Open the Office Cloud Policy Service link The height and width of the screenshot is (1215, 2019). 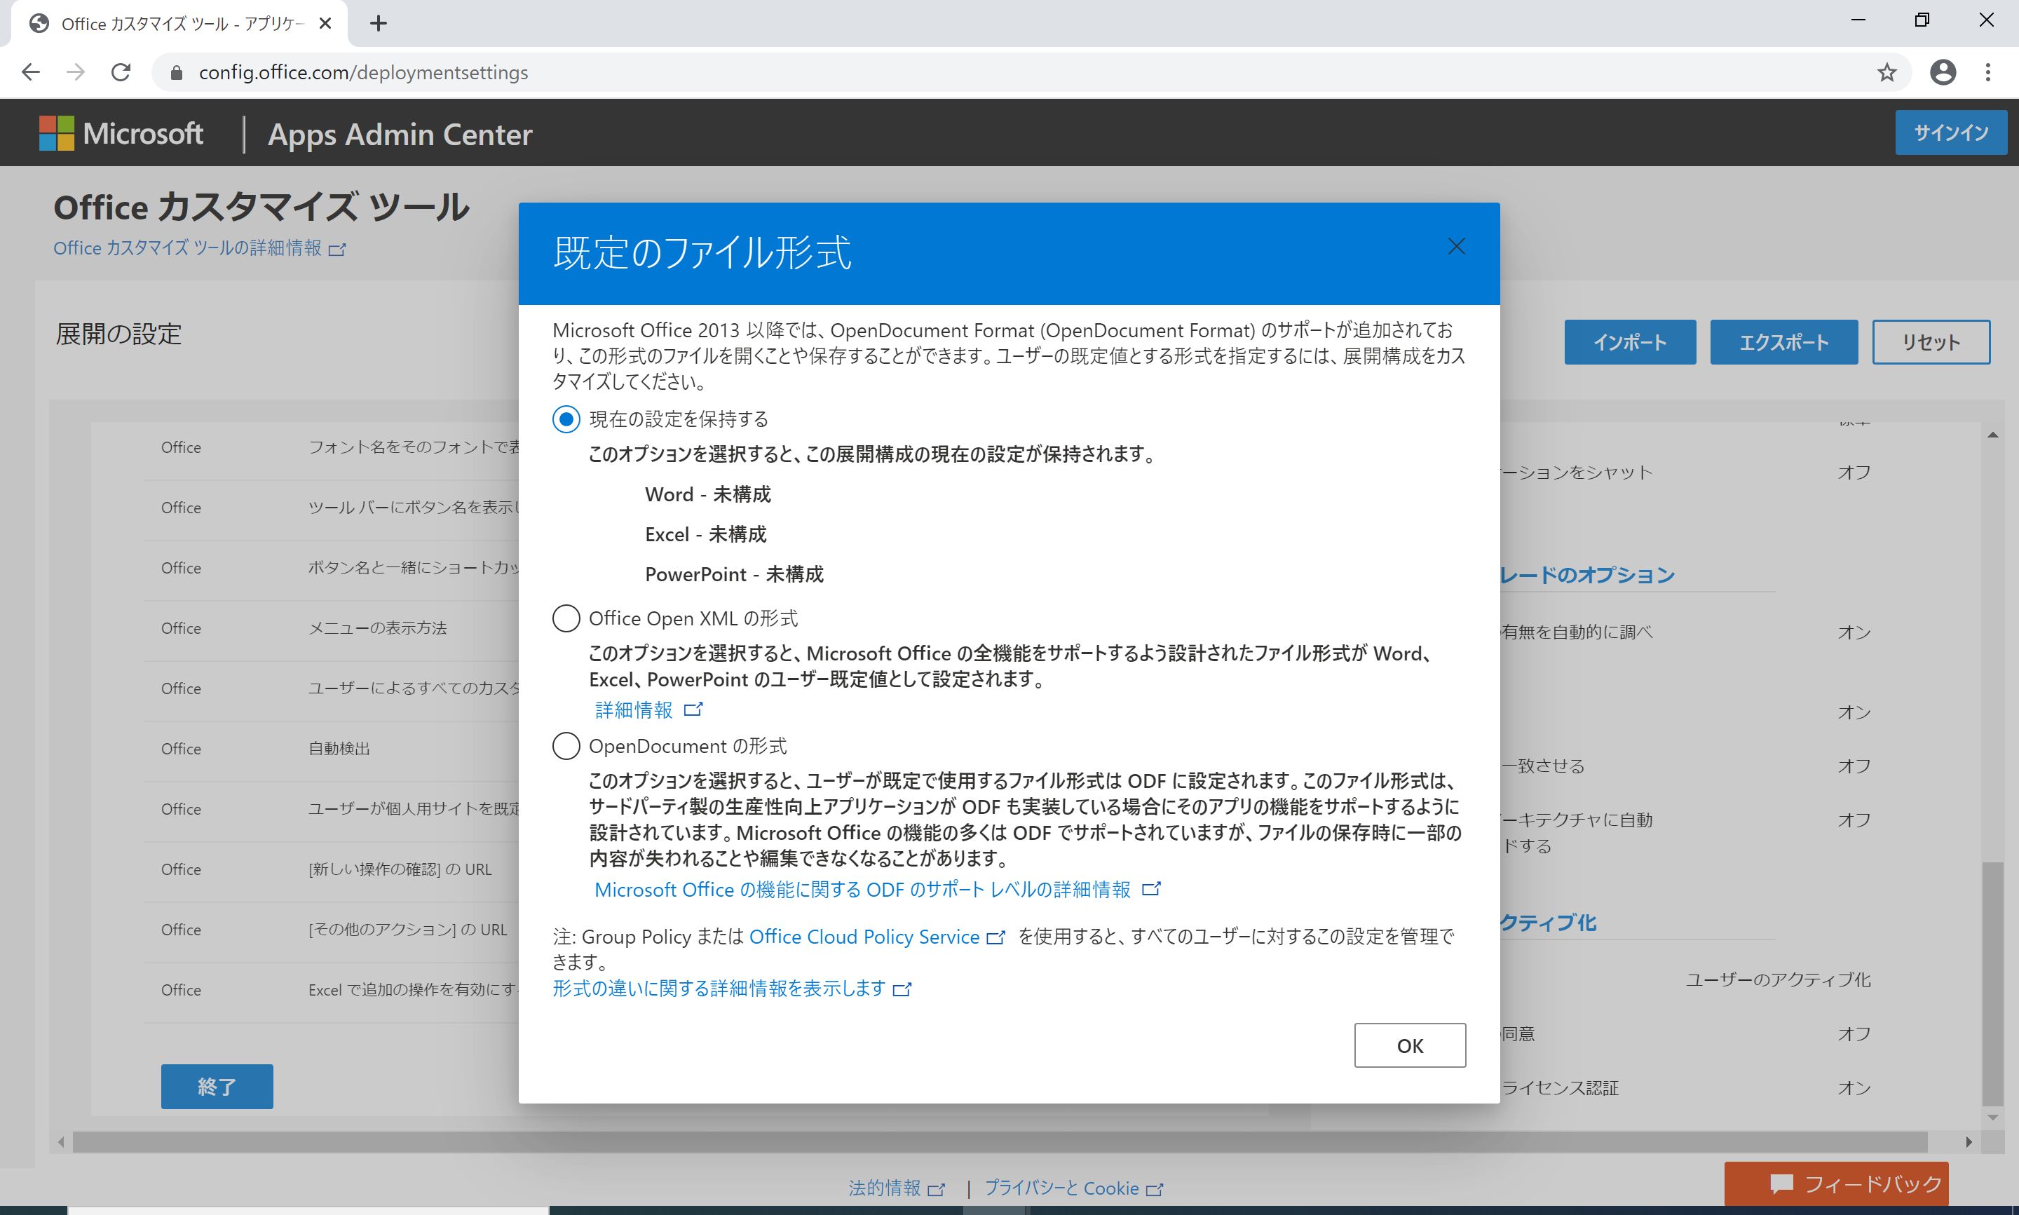tap(876, 937)
